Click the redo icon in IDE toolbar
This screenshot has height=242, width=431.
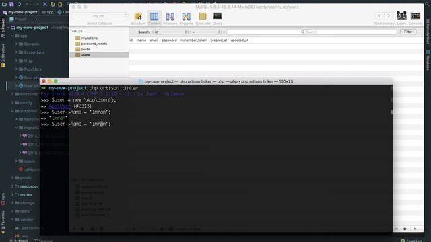tap(36, 4)
